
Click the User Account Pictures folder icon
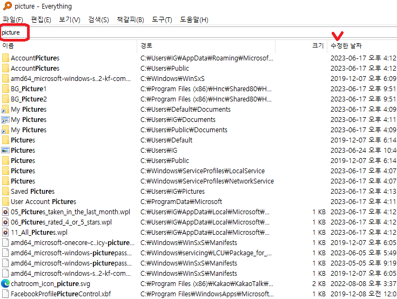tap(5, 202)
